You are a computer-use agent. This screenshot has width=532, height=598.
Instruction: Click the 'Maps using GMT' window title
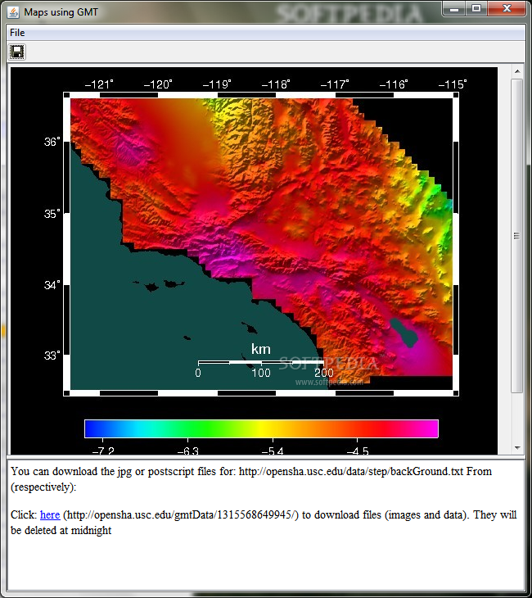point(61,12)
